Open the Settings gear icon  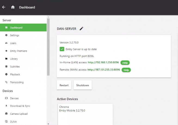6,35
